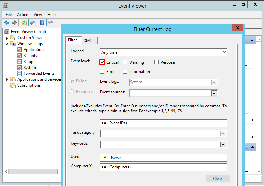Close the Filter Current Log dialog
Image resolution: width=264 pixels, height=186 pixels.
(x=238, y=28)
